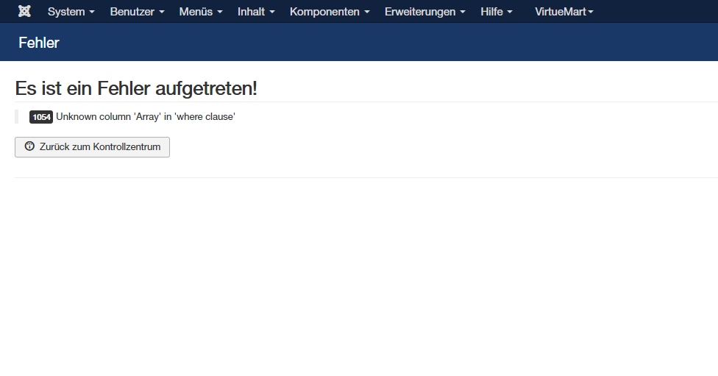718x376 pixels.
Task: Click the Fehler page title
Action: click(39, 43)
